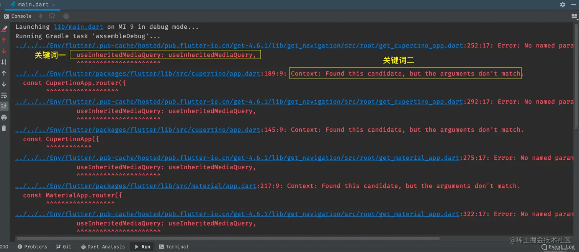The height and width of the screenshot is (252, 579).
Task: Click "Context: Found this candidate" text at 145:9
Action: [x=346, y=130]
